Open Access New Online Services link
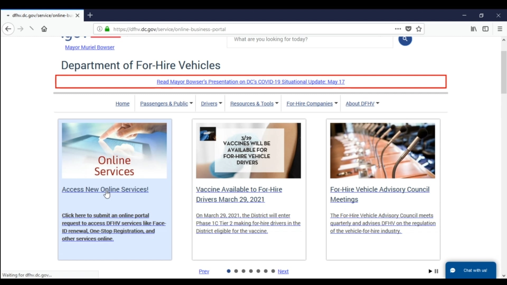Image resolution: width=507 pixels, height=285 pixels. pyautogui.click(x=105, y=189)
